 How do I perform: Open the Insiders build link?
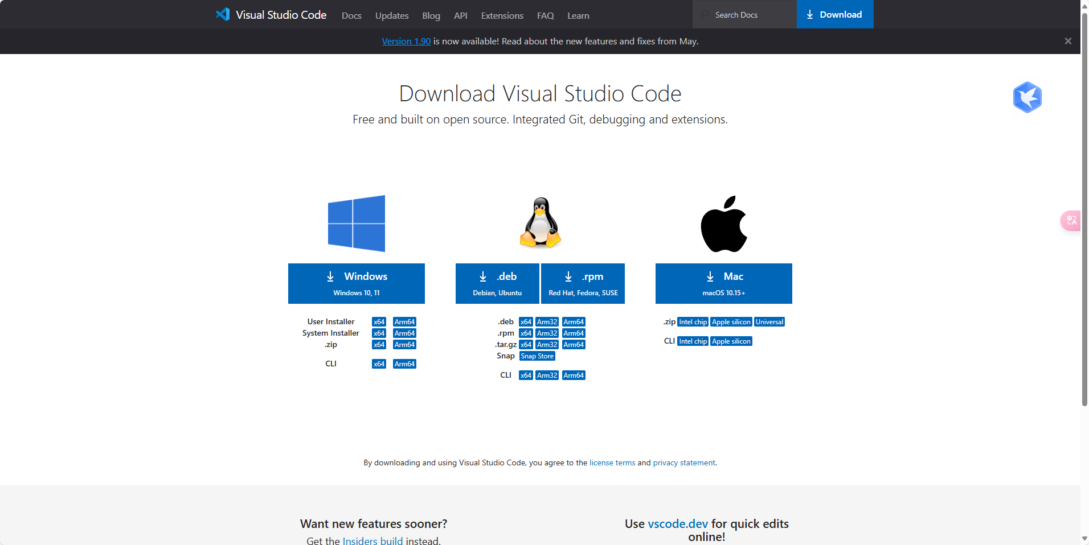(372, 540)
